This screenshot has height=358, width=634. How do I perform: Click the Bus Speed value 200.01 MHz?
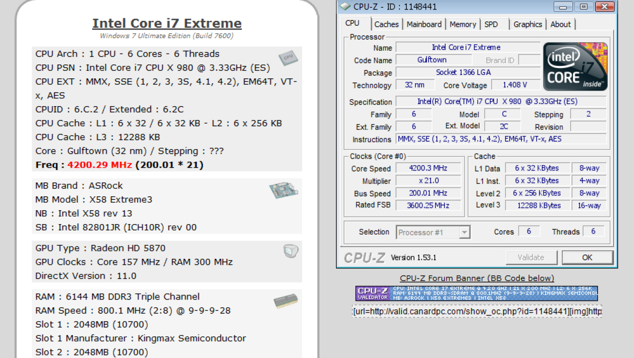pyautogui.click(x=428, y=193)
